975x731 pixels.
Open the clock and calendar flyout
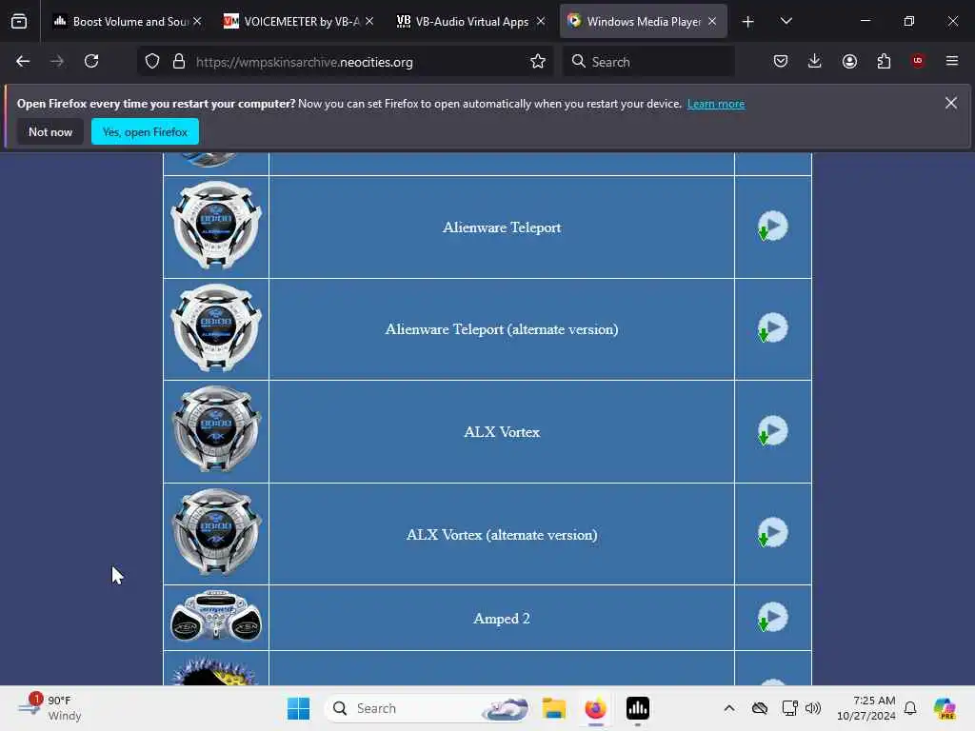point(866,708)
